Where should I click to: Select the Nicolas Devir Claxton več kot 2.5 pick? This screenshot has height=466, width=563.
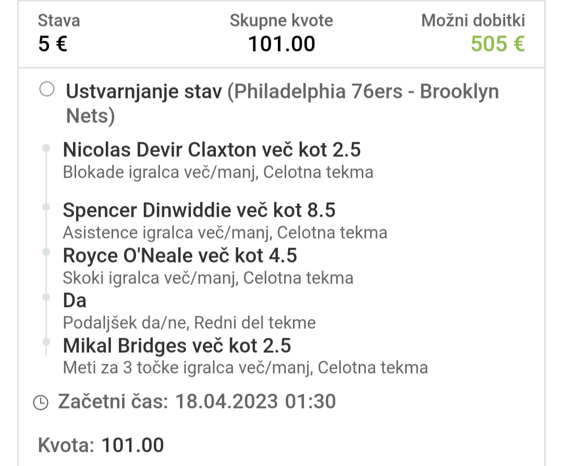(x=212, y=150)
